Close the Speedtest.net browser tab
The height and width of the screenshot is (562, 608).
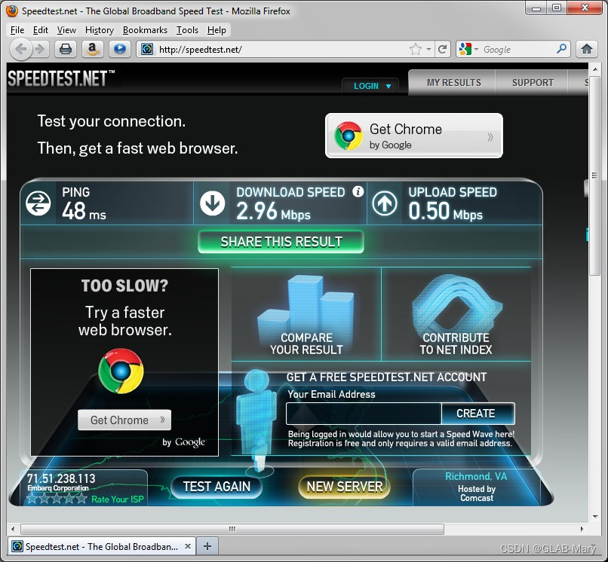point(188,546)
